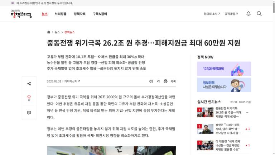
Task: Play article audio with speaker icon
Action: [151, 81]
